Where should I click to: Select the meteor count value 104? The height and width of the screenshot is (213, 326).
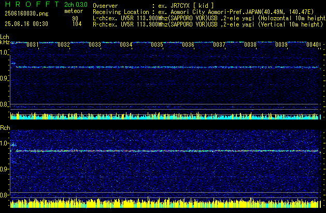pos(77,24)
